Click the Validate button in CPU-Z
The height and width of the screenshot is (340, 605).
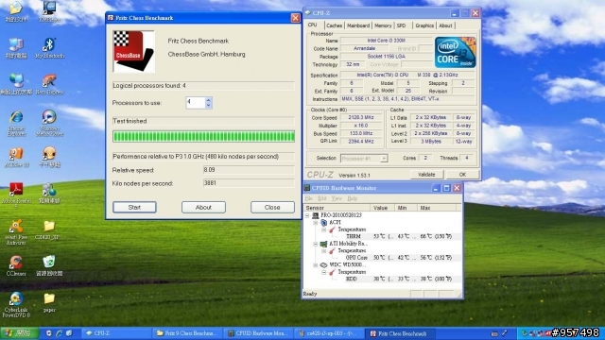(x=426, y=175)
